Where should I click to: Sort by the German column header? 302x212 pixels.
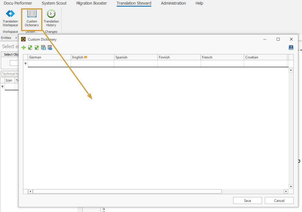click(49, 57)
